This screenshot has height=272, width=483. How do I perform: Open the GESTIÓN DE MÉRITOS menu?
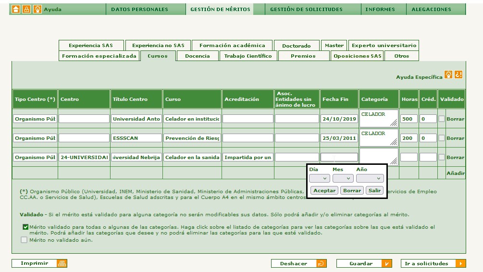pyautogui.click(x=220, y=9)
